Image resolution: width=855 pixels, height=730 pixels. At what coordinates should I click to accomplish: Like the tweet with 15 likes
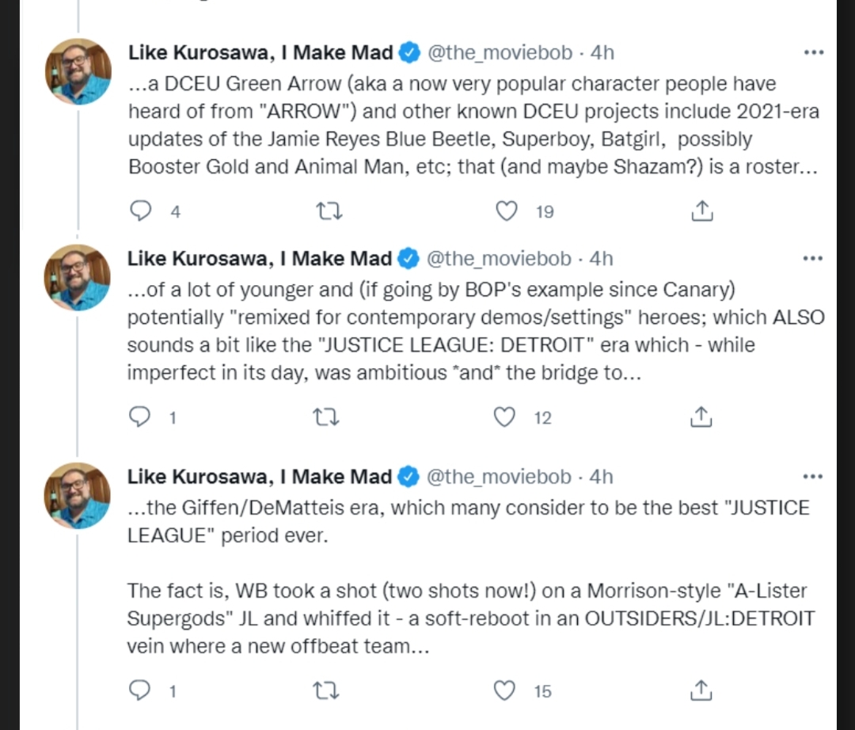coord(505,691)
